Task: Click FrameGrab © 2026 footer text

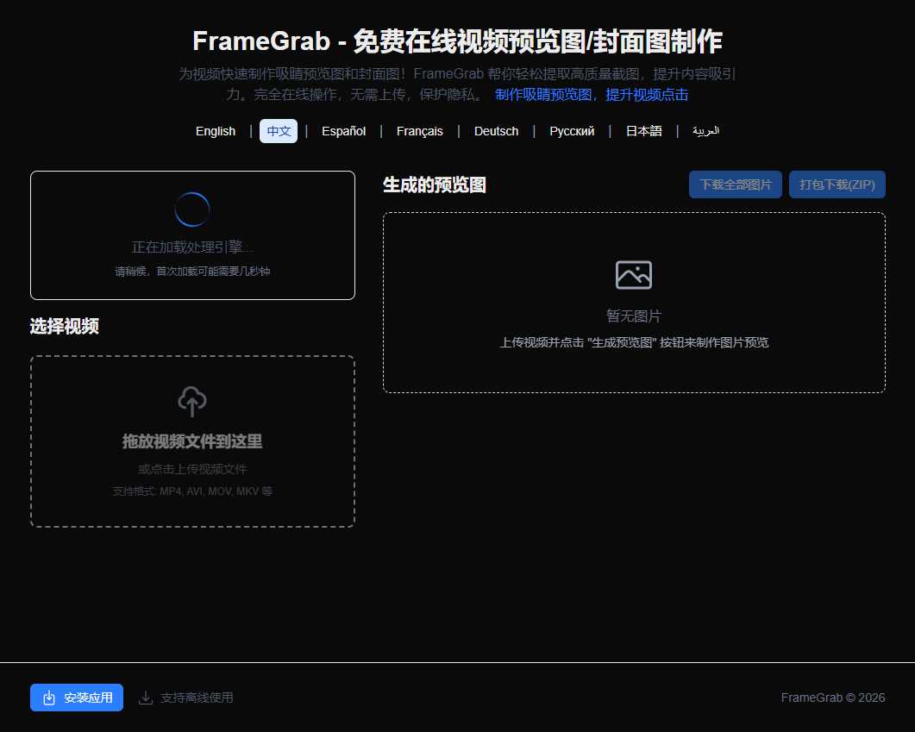Action: click(x=832, y=698)
